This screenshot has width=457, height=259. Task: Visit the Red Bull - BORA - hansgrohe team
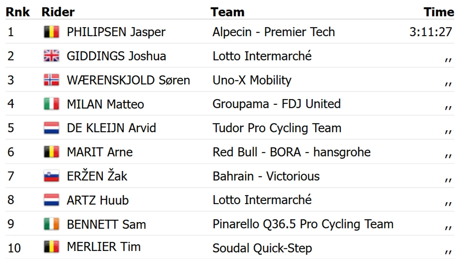(291, 152)
